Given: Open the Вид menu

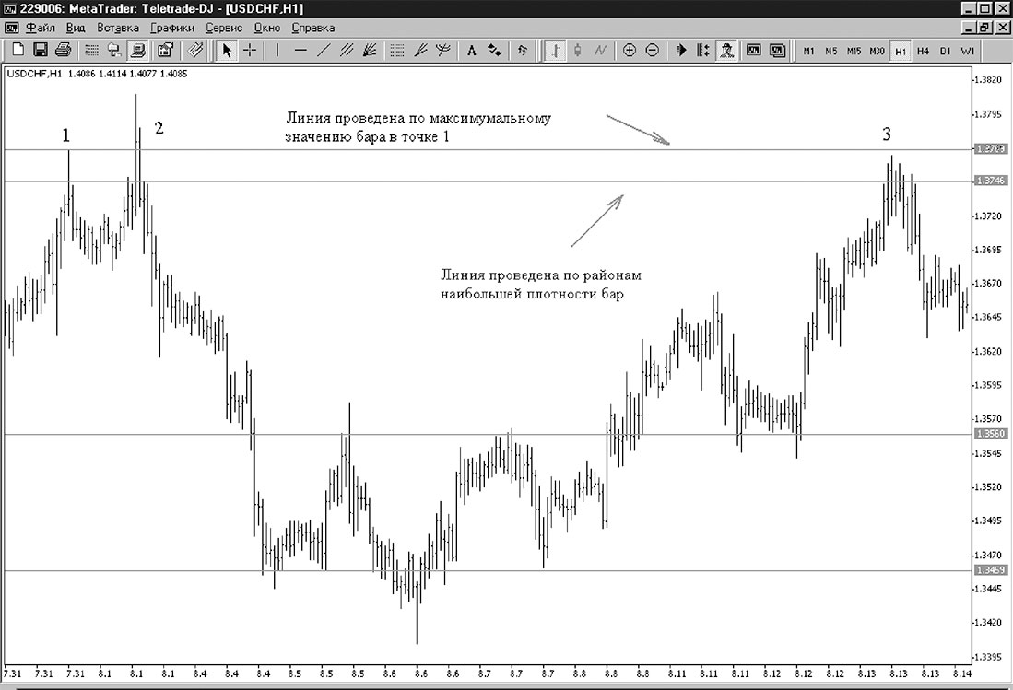Looking at the screenshot, I should pos(76,28).
